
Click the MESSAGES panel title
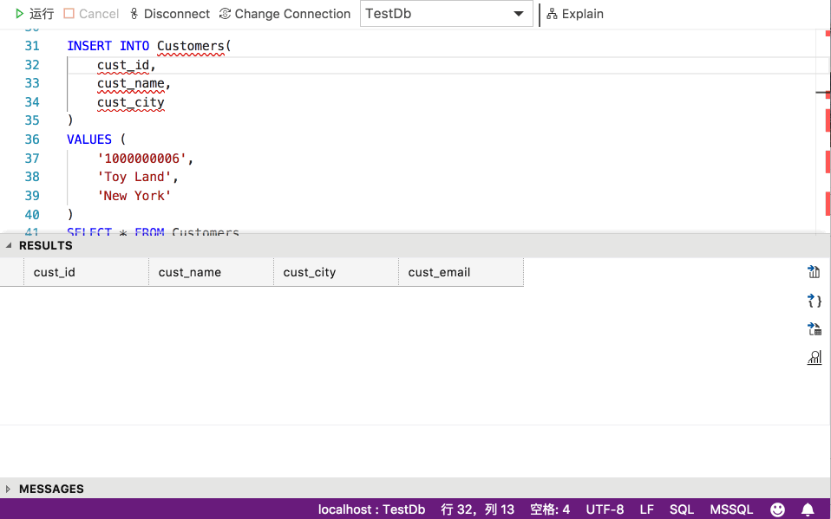point(51,489)
